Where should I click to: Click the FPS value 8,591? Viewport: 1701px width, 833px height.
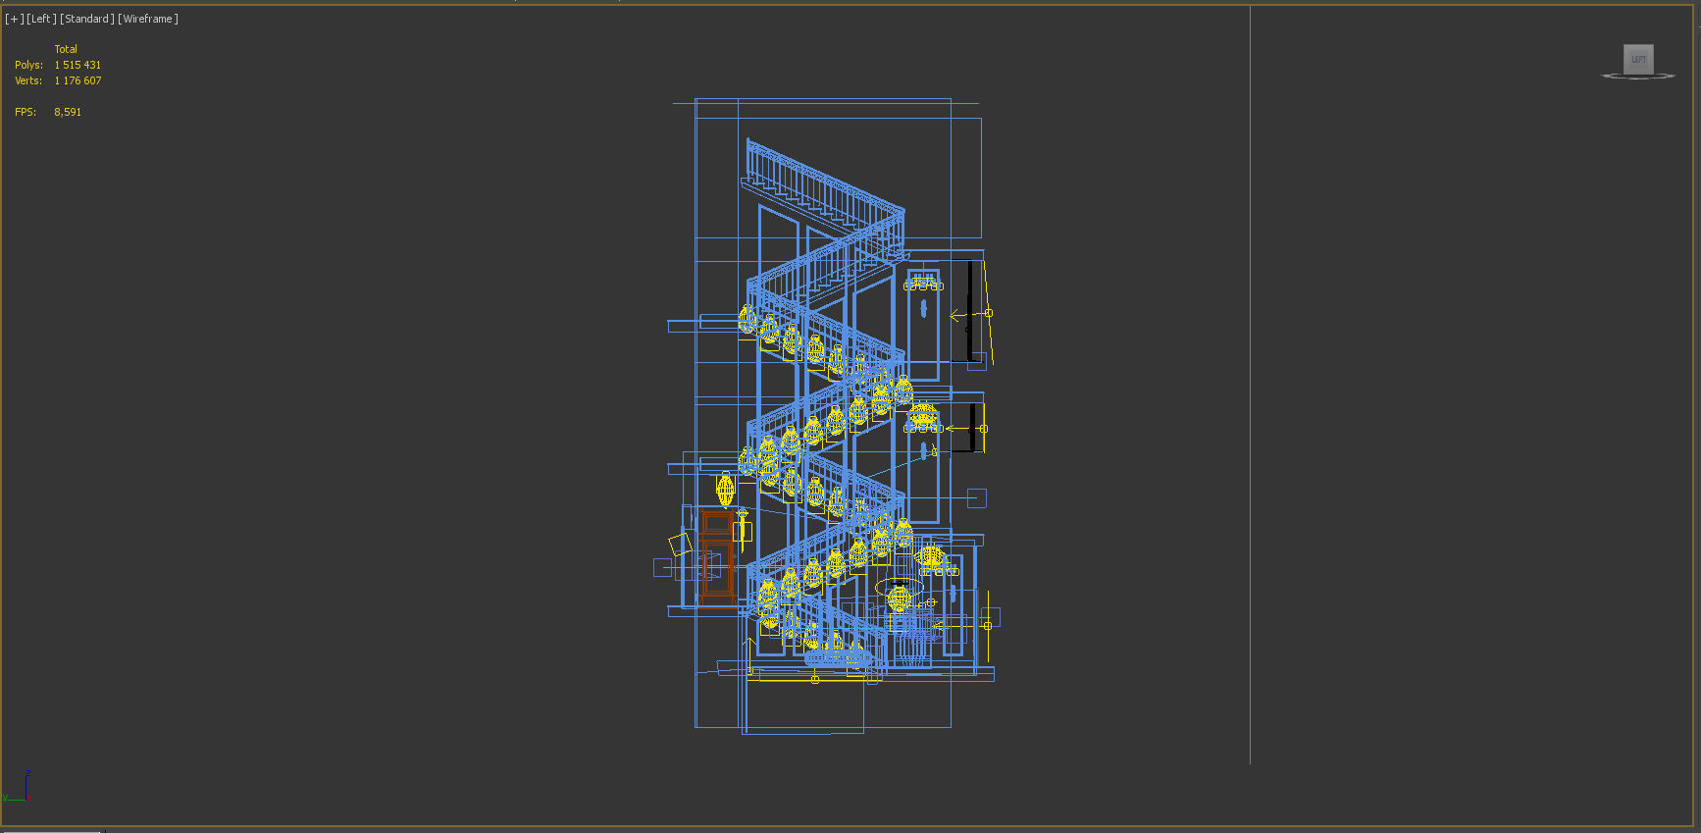coord(68,112)
